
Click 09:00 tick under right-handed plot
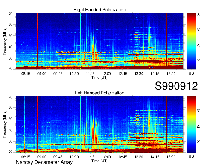coord(42,74)
